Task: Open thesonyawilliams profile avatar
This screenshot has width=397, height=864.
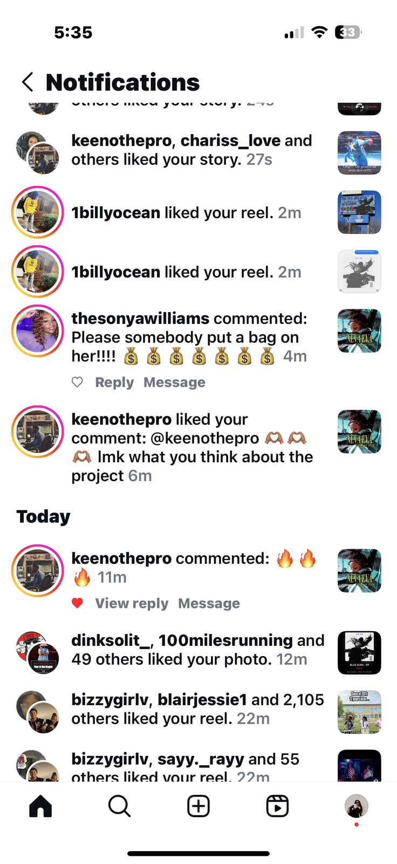Action: point(38,331)
